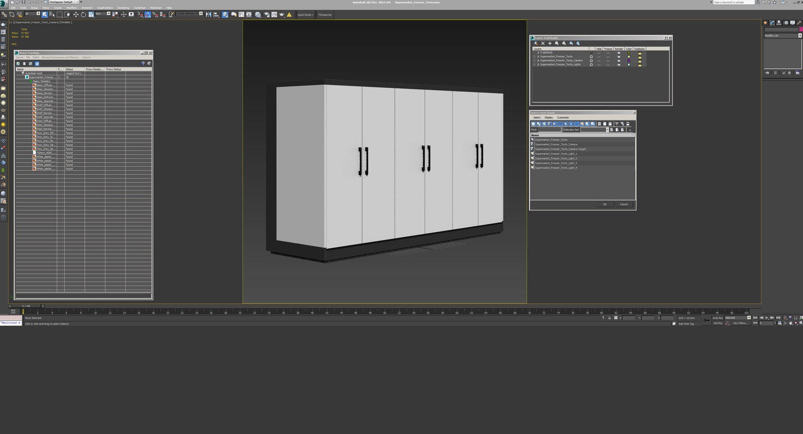
Task: Open the View reference coordinate dropdown
Action: click(x=102, y=13)
